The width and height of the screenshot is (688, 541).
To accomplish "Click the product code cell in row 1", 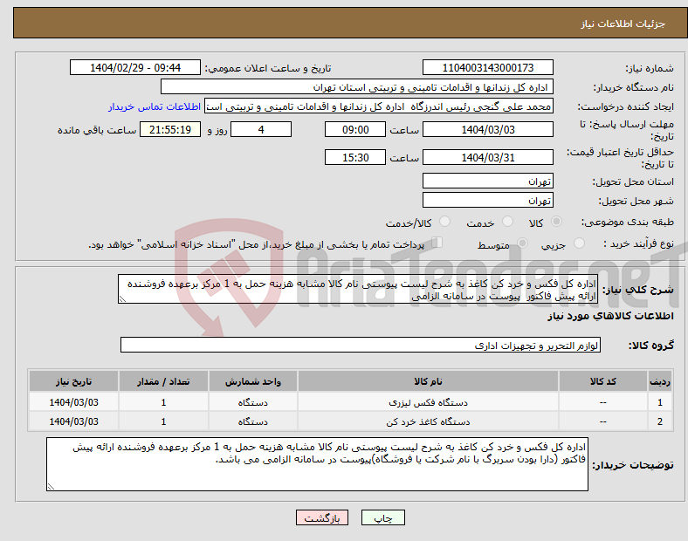I will point(603,402).
